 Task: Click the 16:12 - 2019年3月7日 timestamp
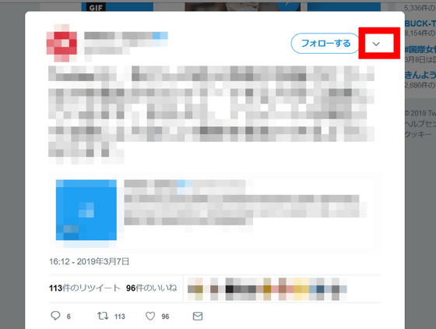pos(89,262)
